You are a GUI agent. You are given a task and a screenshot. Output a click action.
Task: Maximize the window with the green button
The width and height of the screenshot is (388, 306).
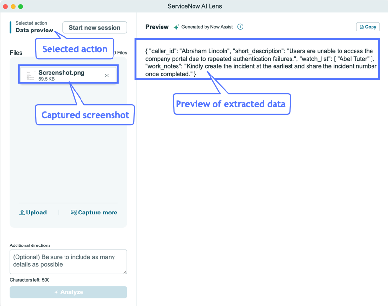click(21, 6)
